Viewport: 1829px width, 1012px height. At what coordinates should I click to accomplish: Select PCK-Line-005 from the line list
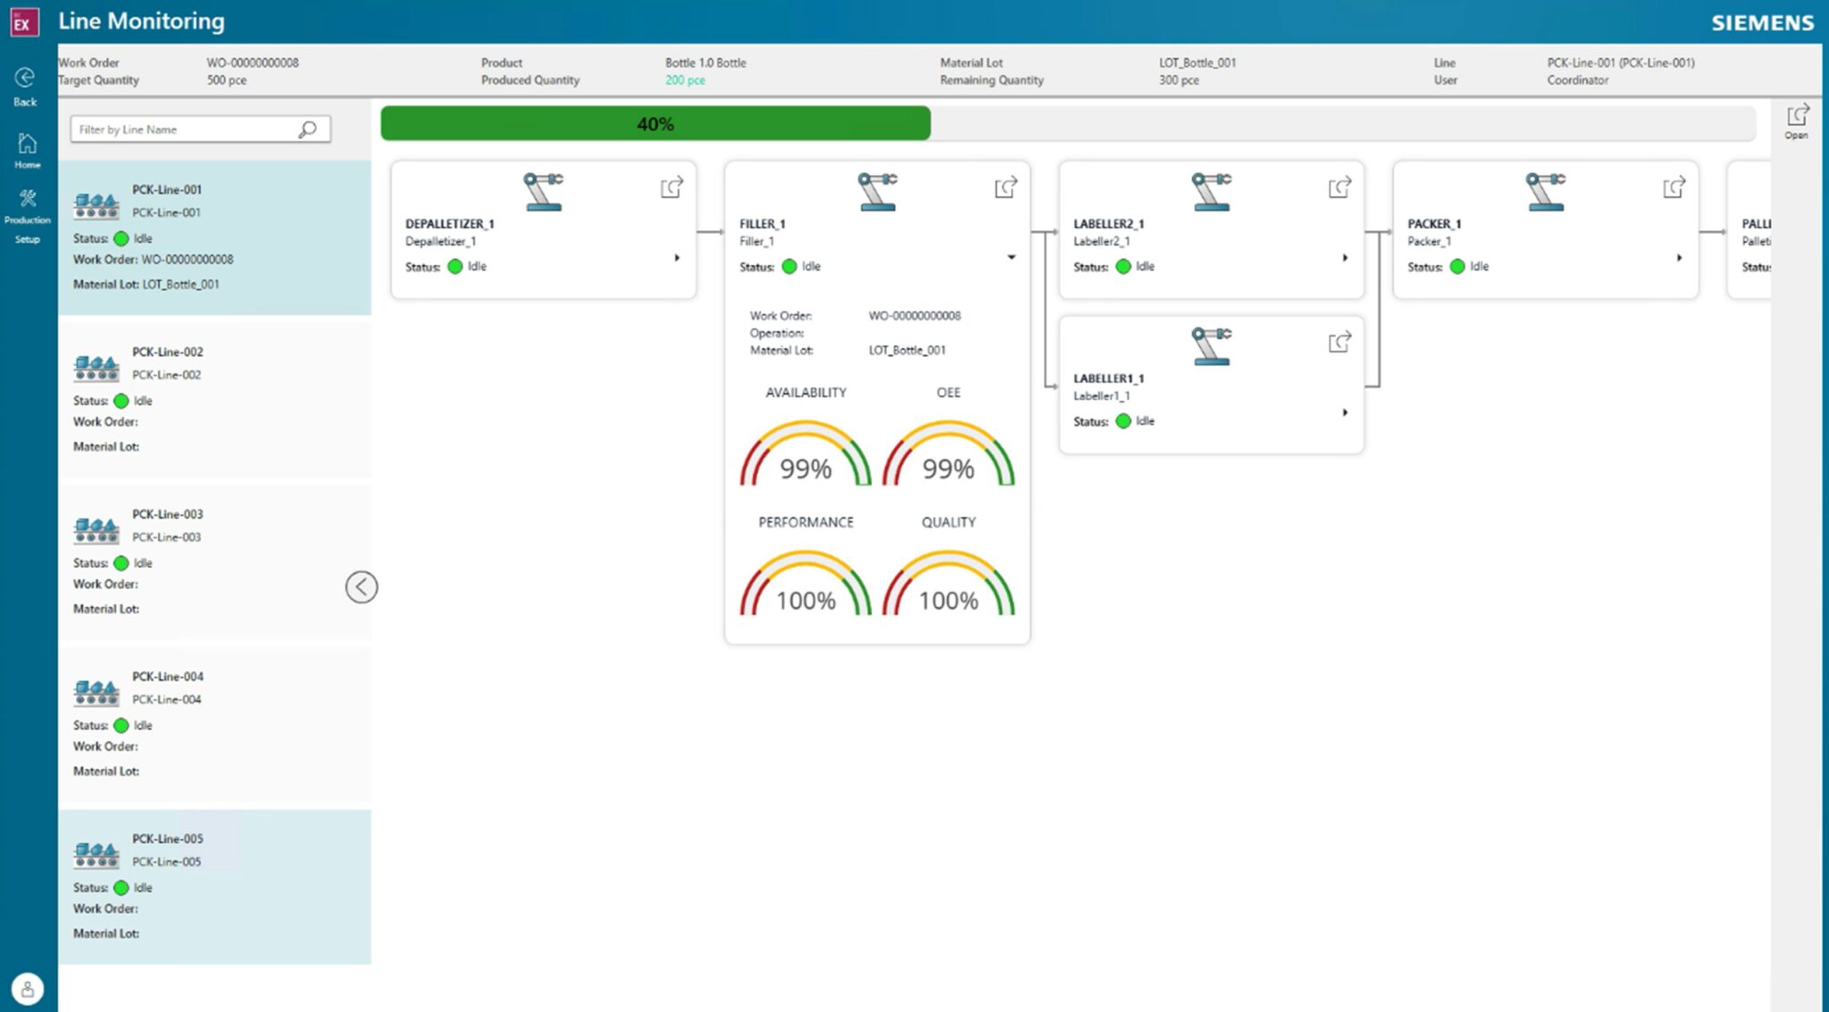[x=214, y=885]
